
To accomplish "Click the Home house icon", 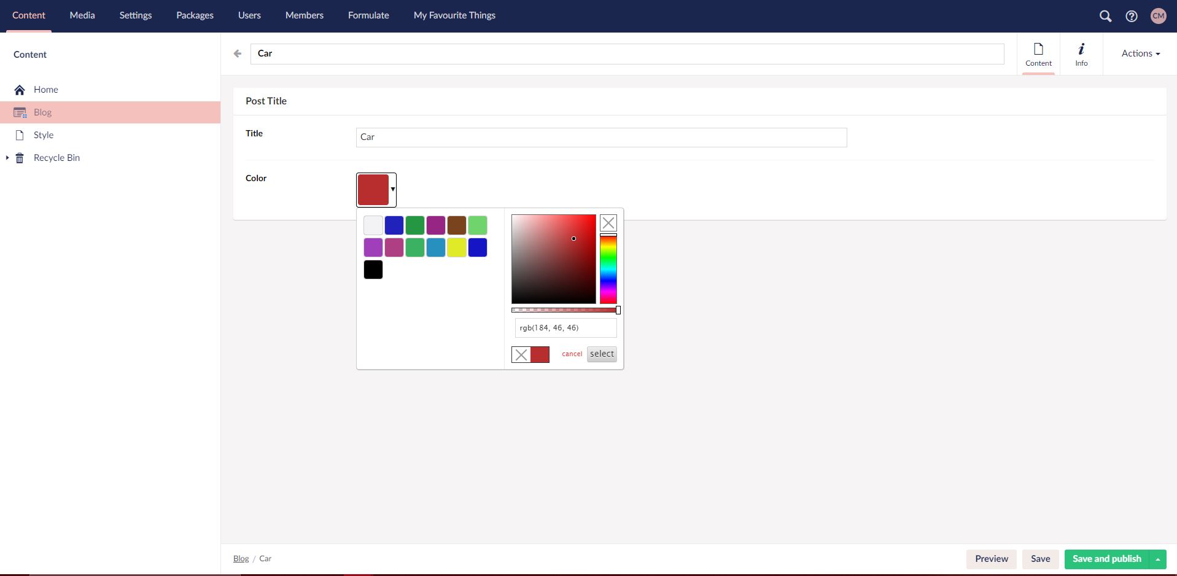I will 20,90.
